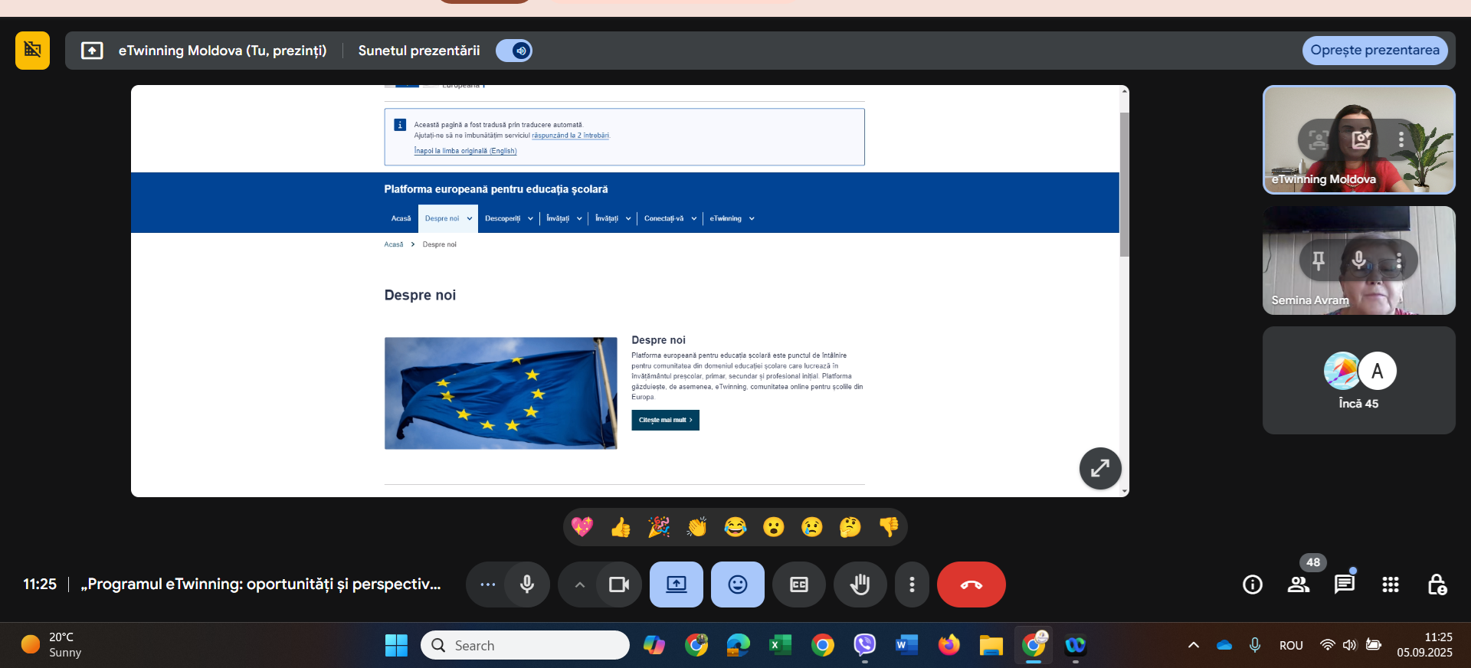Click the Acasă breadcrumb link
The image size is (1471, 668).
click(393, 244)
